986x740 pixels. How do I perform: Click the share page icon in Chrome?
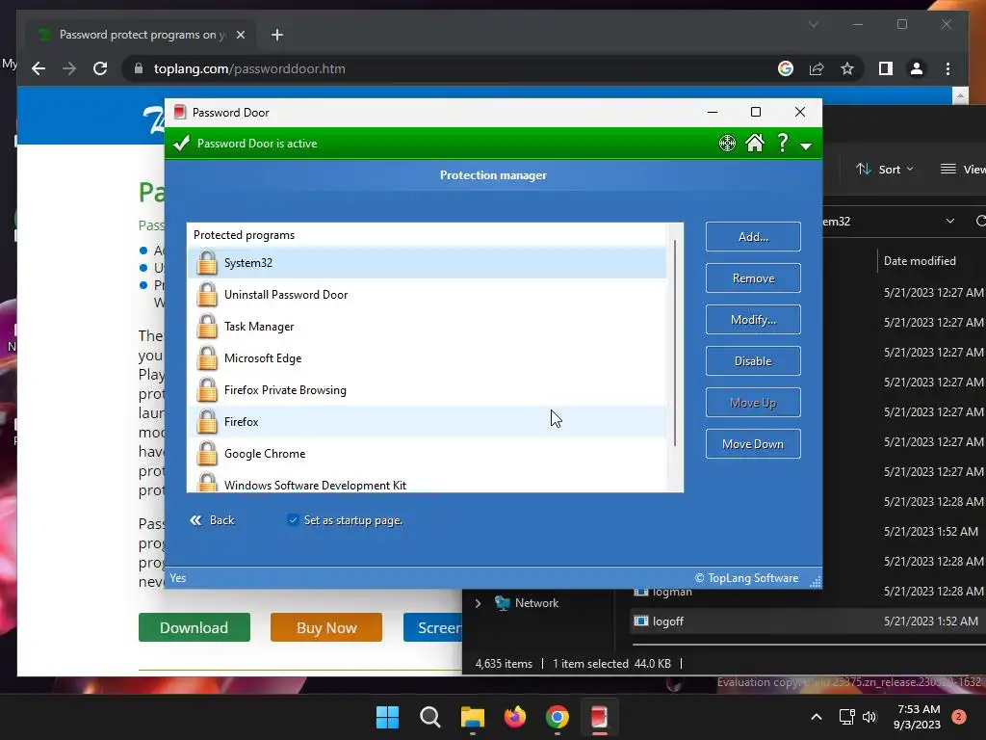pyautogui.click(x=817, y=68)
